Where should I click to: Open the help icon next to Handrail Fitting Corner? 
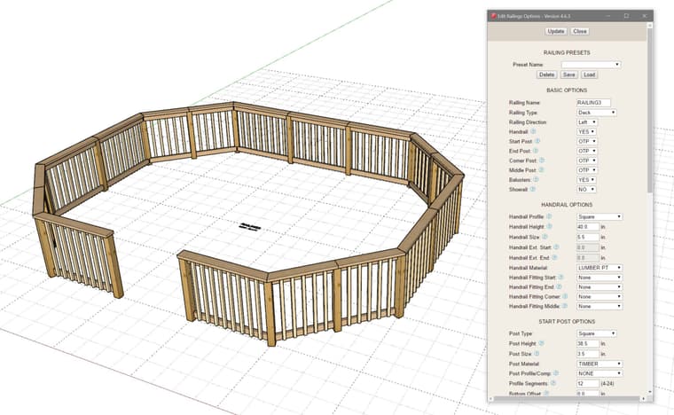(565, 296)
